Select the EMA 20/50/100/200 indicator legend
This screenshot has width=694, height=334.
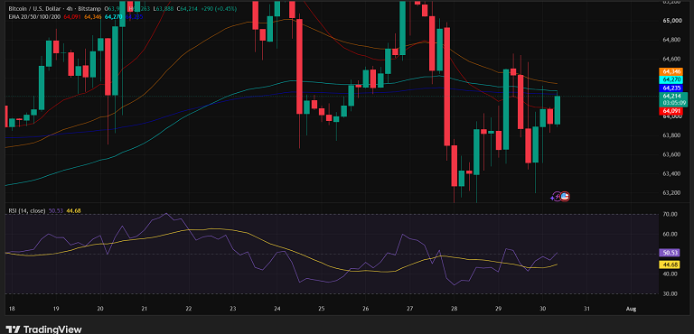pos(34,17)
